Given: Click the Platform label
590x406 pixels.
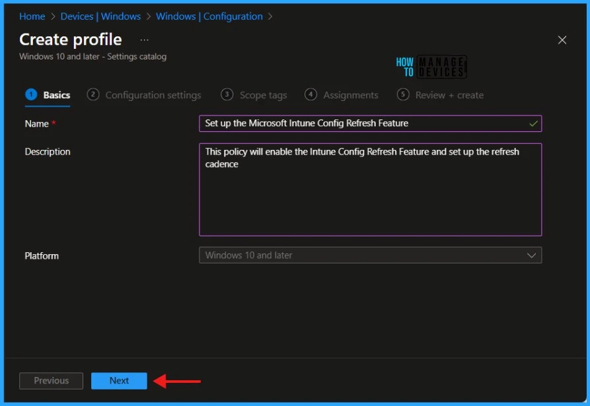Looking at the screenshot, I should coord(42,255).
